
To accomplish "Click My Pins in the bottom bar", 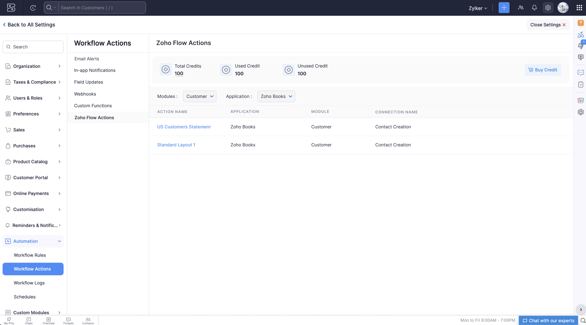I will 9,320.
